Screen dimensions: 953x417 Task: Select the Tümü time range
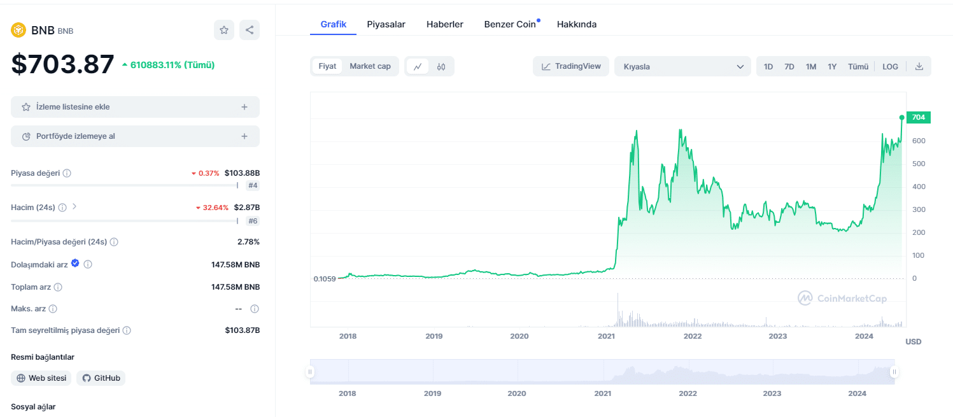(x=858, y=66)
